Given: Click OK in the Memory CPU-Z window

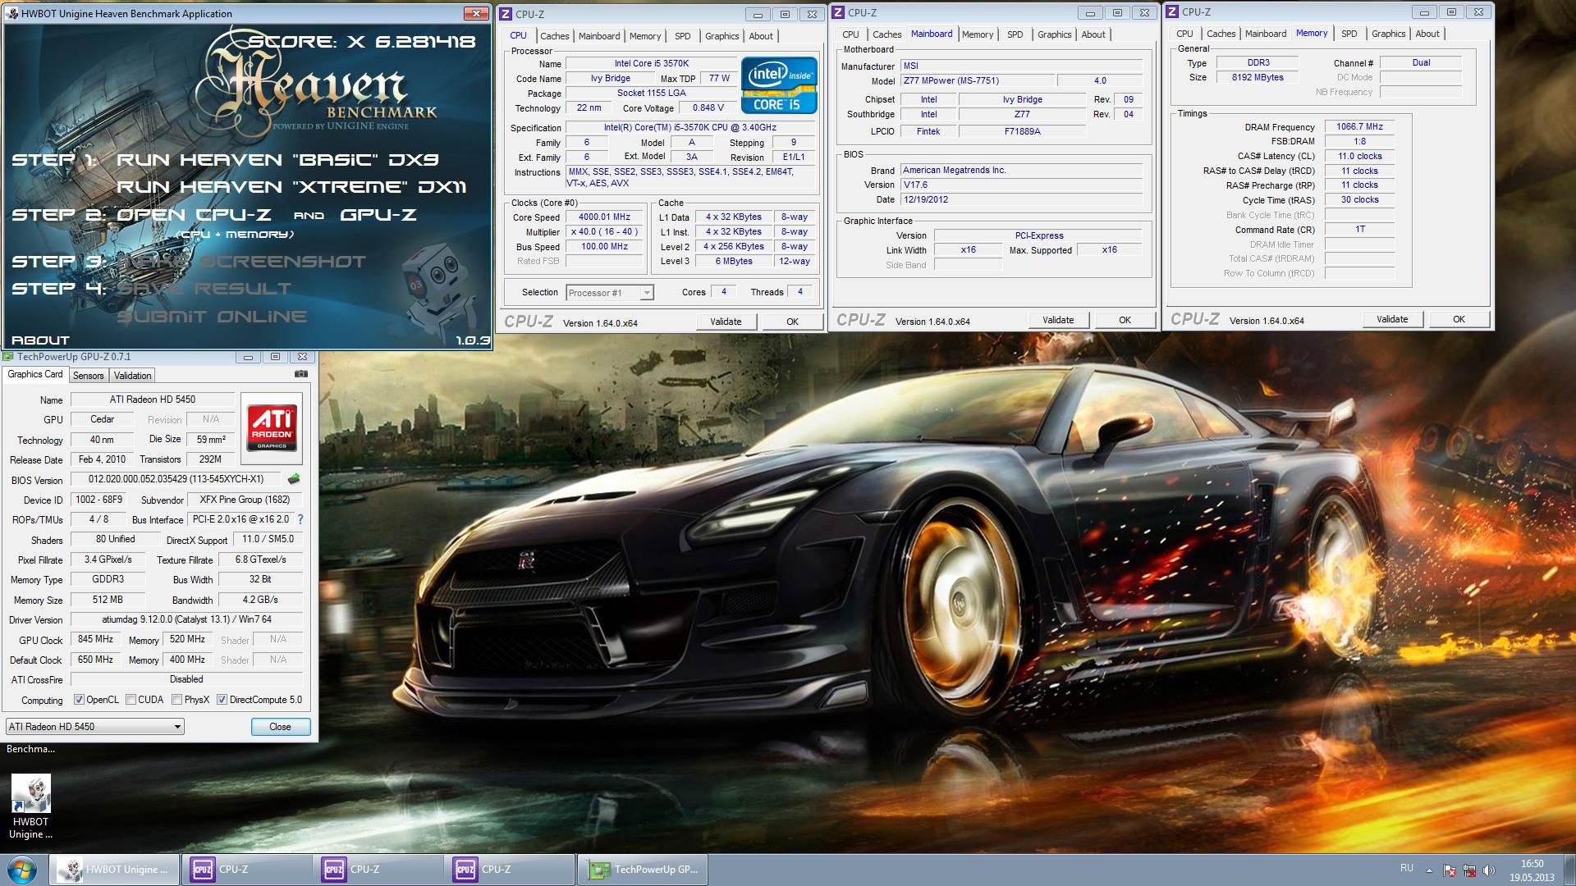Looking at the screenshot, I should coord(1459,319).
